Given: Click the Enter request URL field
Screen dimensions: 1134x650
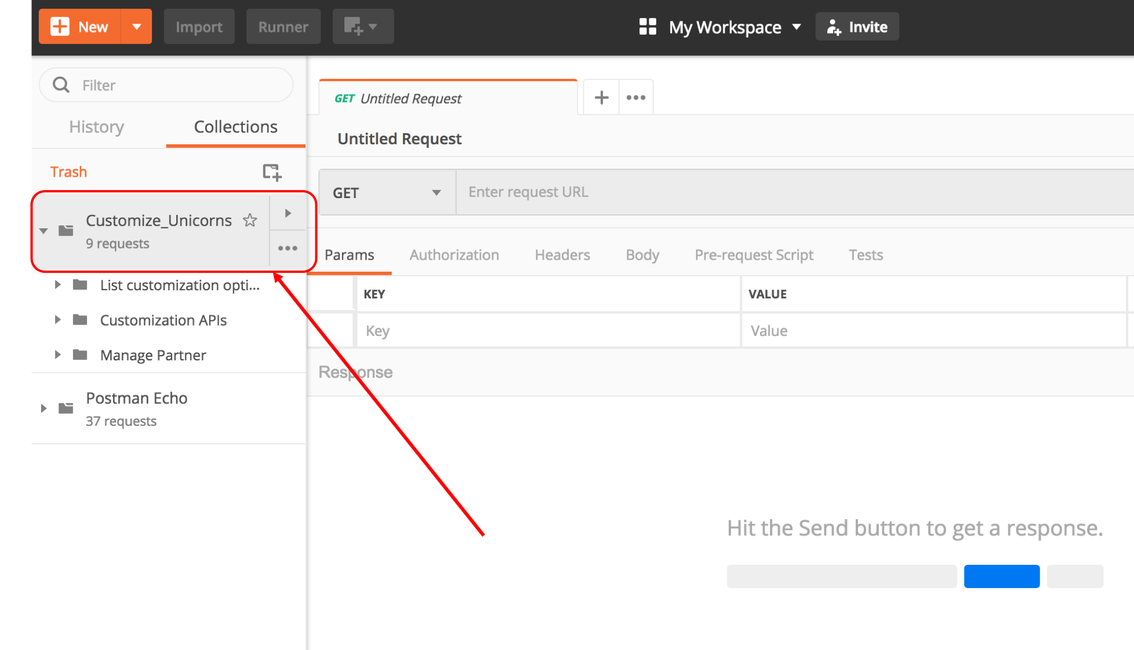Looking at the screenshot, I should pyautogui.click(x=795, y=192).
